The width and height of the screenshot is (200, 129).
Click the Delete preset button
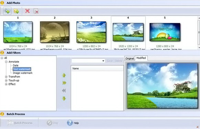(119, 61)
